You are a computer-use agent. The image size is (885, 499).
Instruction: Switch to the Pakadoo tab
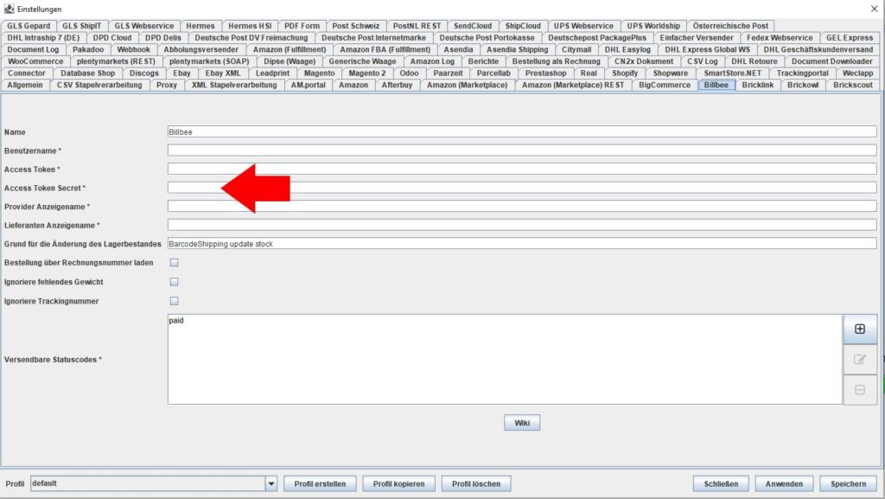pos(88,49)
